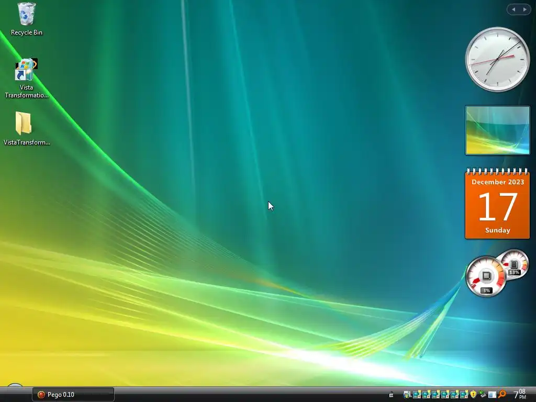Click the orange magnifier search tray icon

[x=502, y=394]
